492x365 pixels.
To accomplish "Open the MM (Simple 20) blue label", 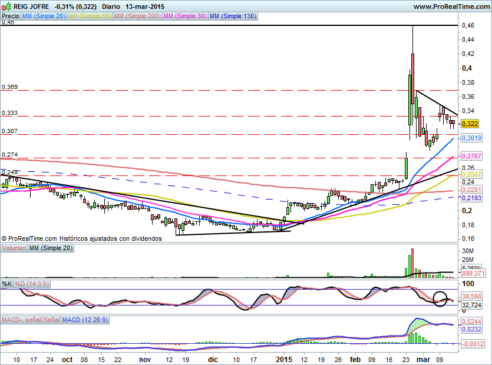I will [x=44, y=16].
